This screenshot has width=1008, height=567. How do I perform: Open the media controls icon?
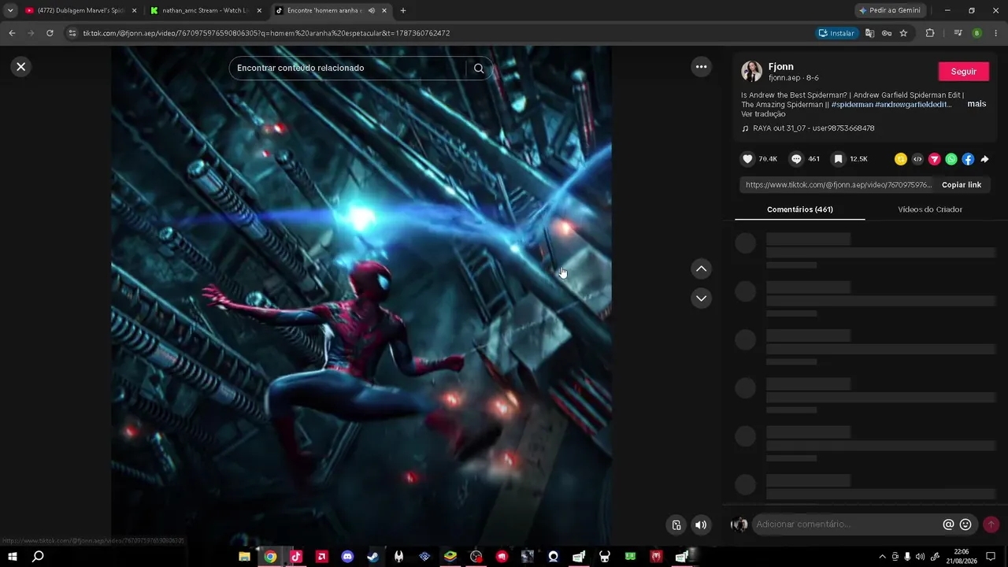click(x=958, y=33)
